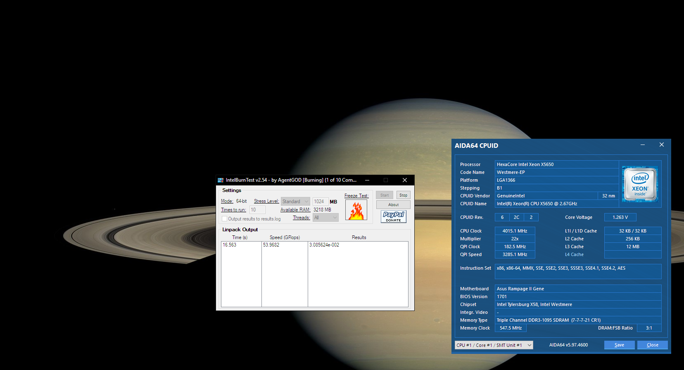The height and width of the screenshot is (370, 684).
Task: Click the Mode label link
Action: (x=227, y=201)
